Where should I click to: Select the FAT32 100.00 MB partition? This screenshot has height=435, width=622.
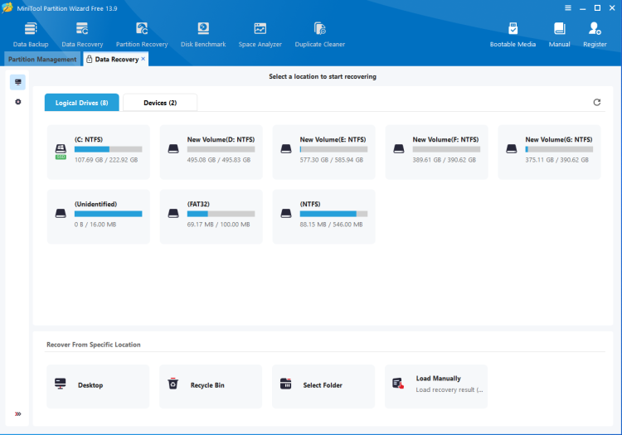211,217
